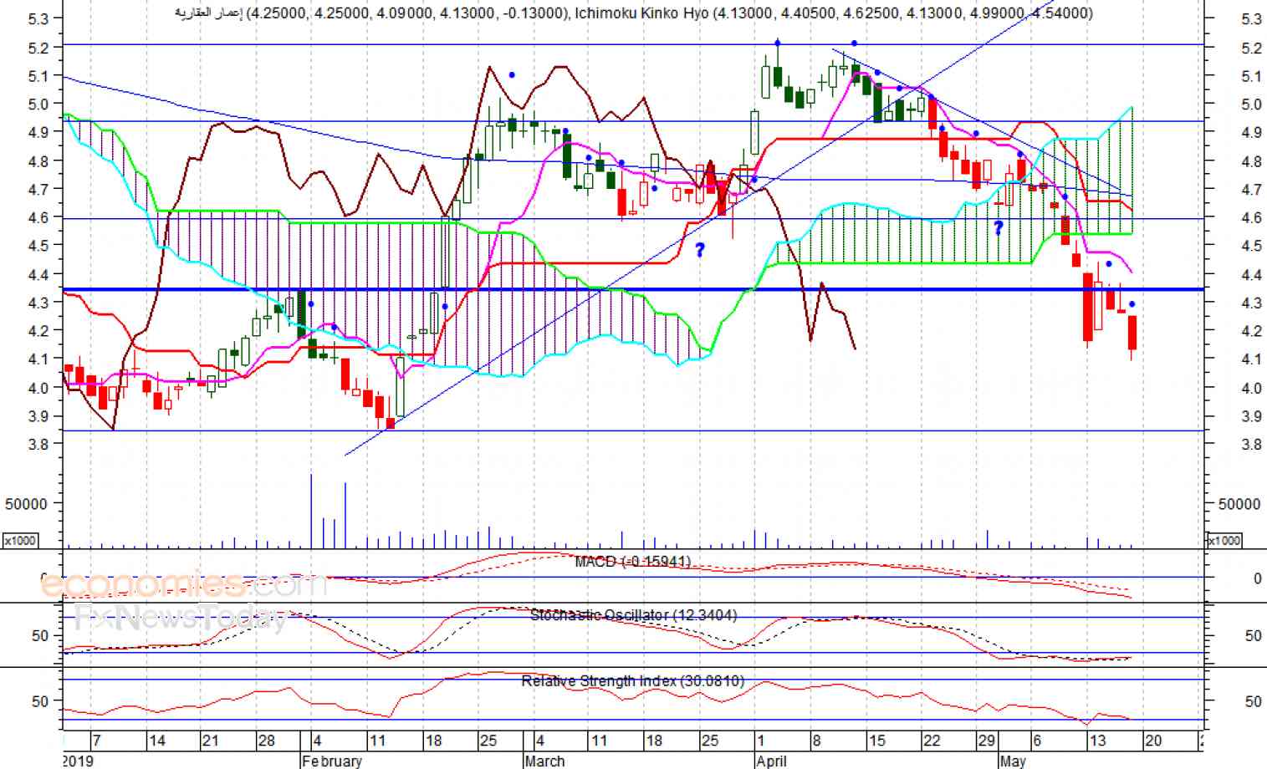Click the May month label

tap(1013, 761)
